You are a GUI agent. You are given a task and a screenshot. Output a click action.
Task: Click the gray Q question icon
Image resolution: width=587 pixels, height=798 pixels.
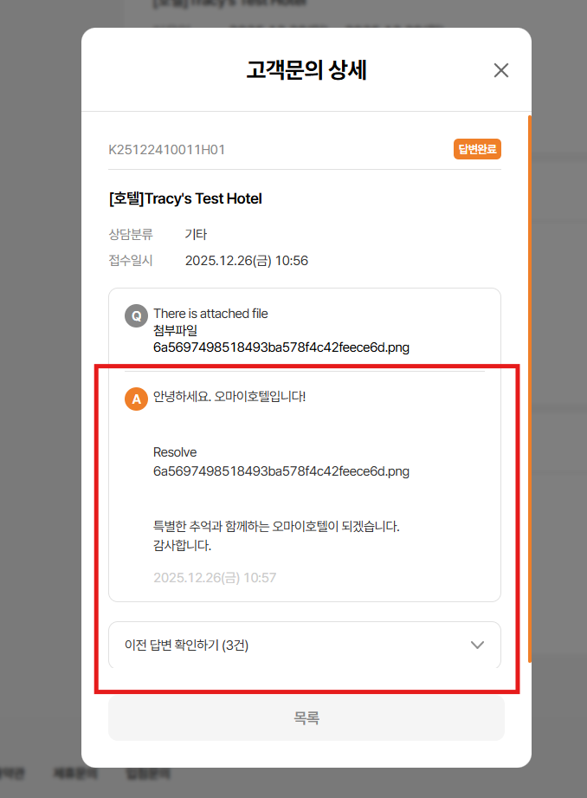point(135,315)
